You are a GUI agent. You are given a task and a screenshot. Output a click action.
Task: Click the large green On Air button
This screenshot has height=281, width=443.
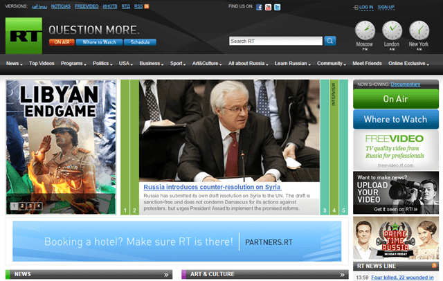point(396,99)
